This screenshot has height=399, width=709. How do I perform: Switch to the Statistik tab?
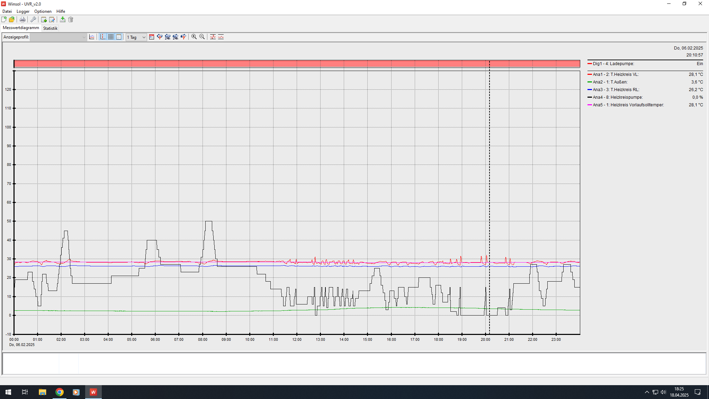pyautogui.click(x=50, y=28)
